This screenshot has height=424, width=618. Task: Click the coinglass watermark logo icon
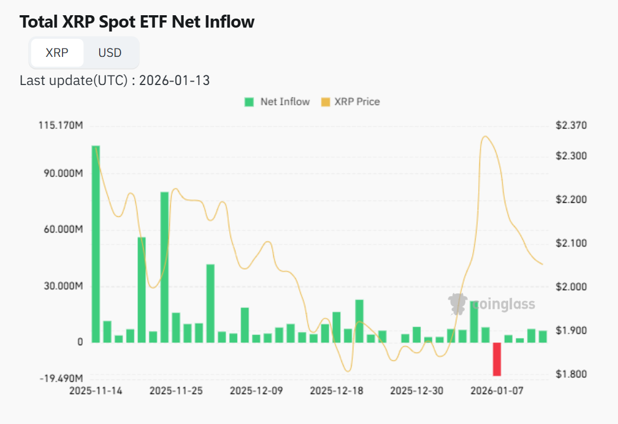click(459, 304)
